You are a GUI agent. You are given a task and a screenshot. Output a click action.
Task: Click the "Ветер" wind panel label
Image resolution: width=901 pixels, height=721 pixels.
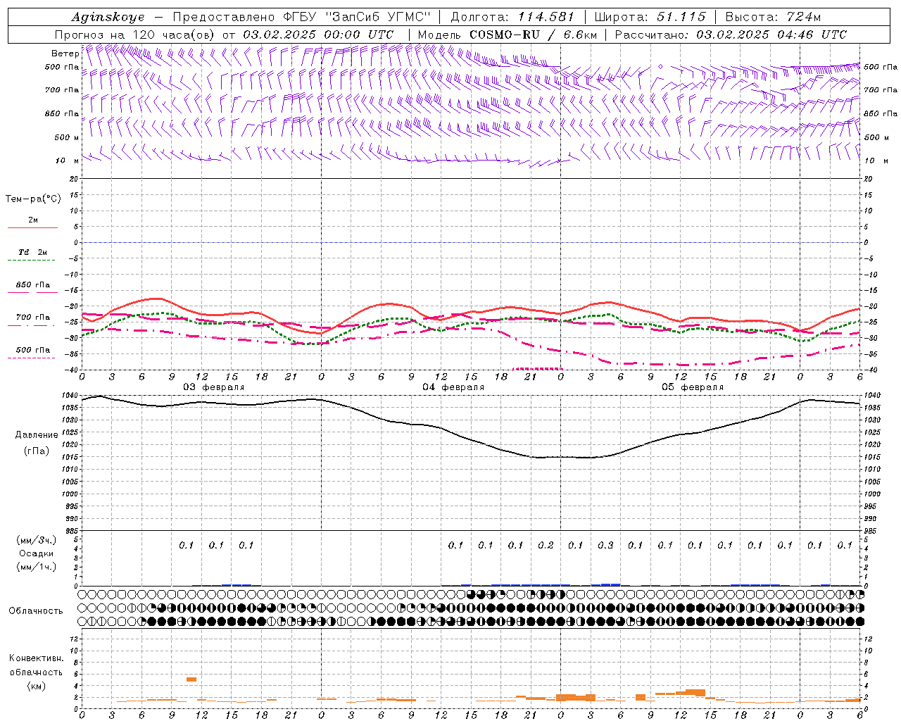65,54
